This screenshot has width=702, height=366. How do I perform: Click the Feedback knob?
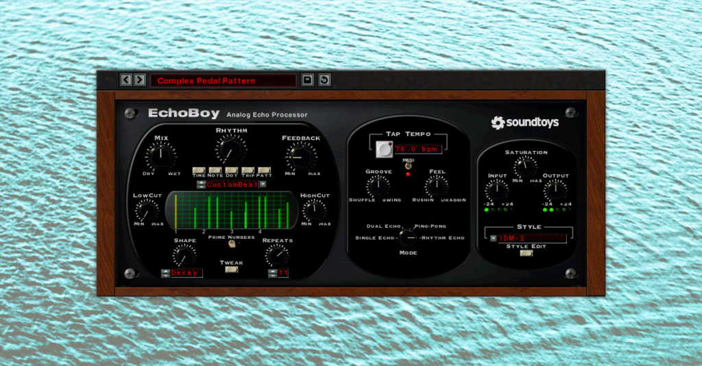click(301, 157)
